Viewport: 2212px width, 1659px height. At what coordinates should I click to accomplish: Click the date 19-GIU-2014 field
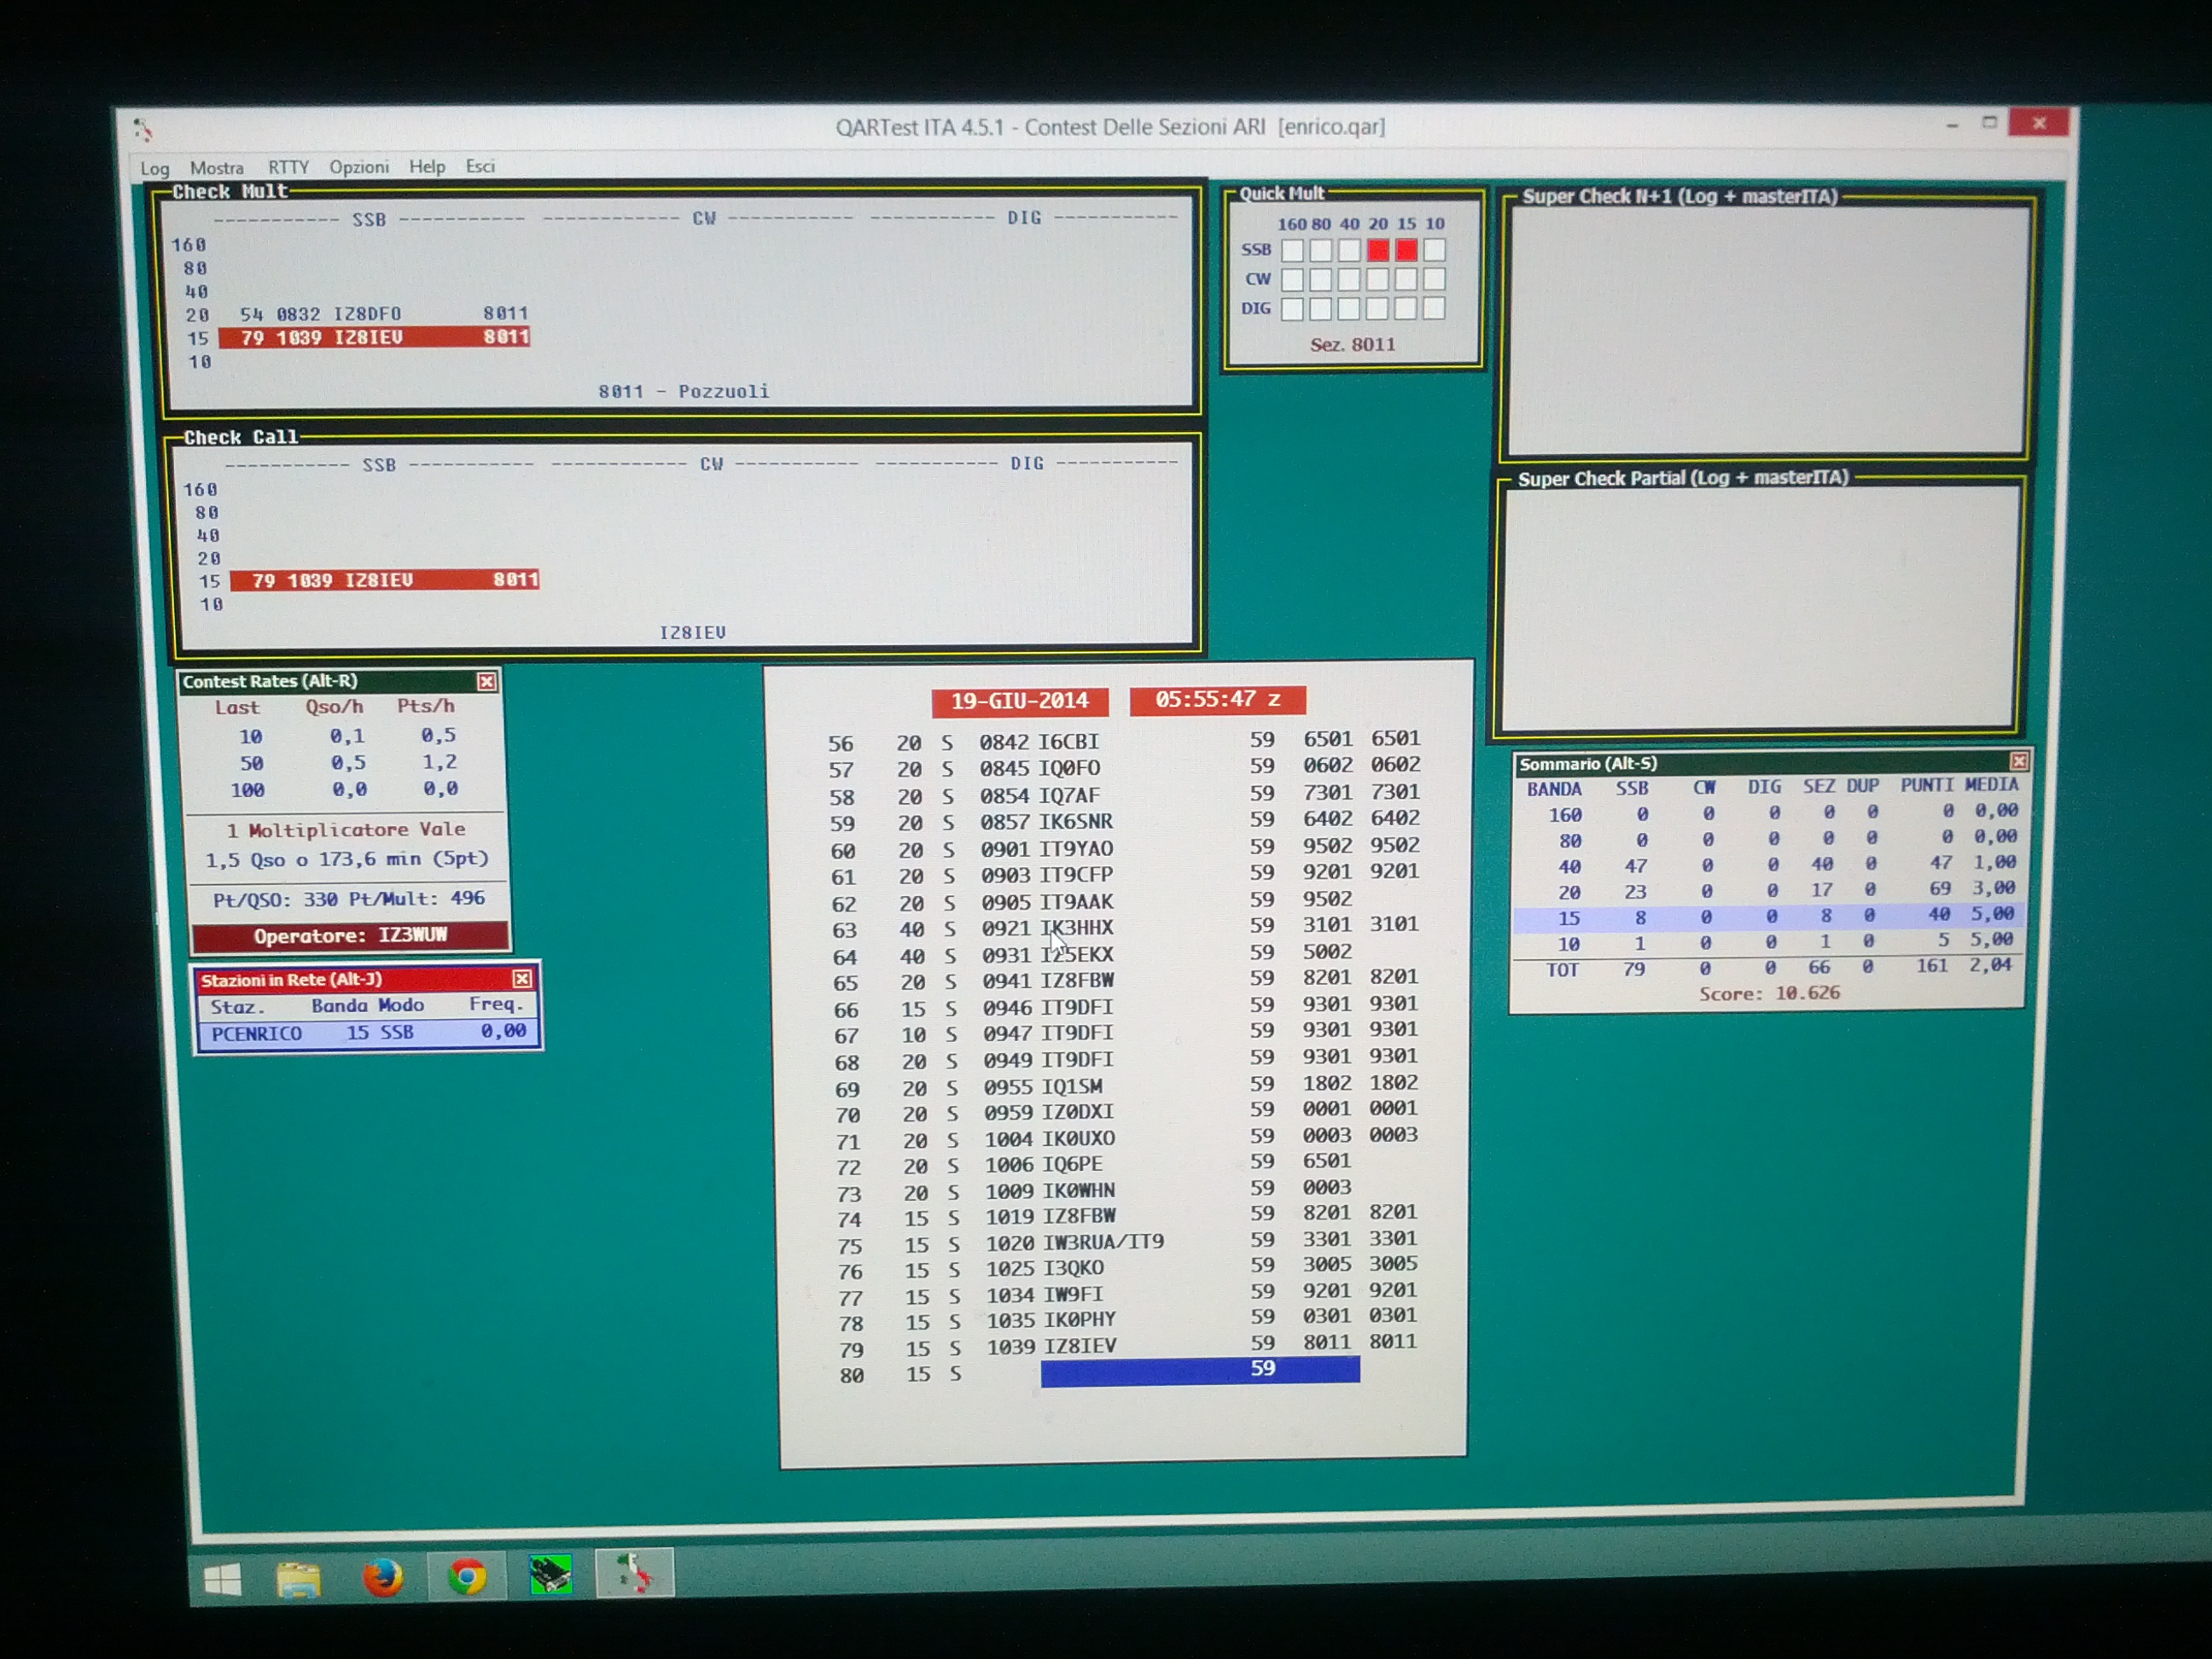click(1019, 701)
